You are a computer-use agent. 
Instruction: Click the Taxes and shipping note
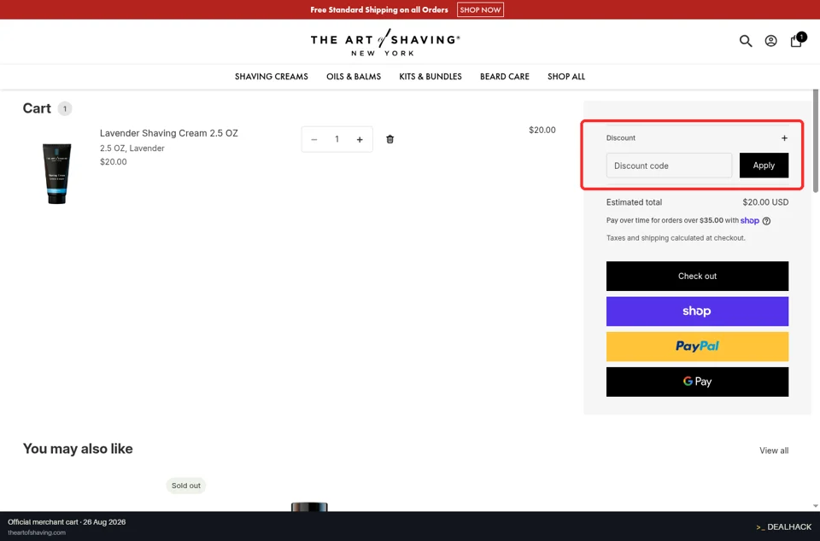point(676,238)
